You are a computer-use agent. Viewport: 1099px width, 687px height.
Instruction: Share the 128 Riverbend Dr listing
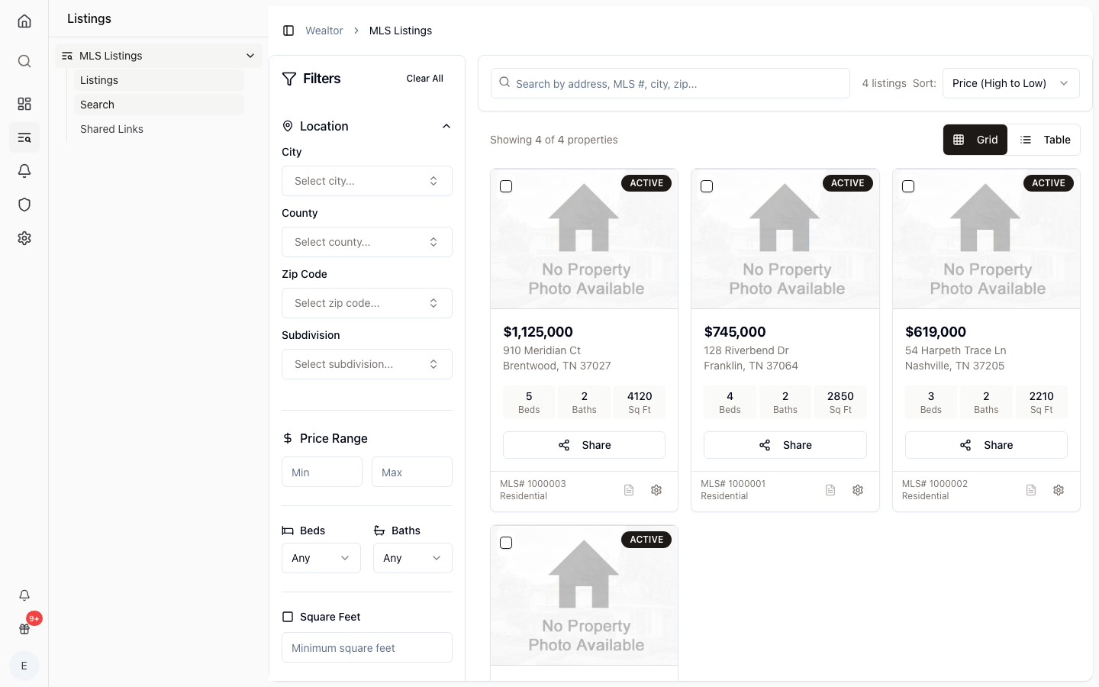785,445
